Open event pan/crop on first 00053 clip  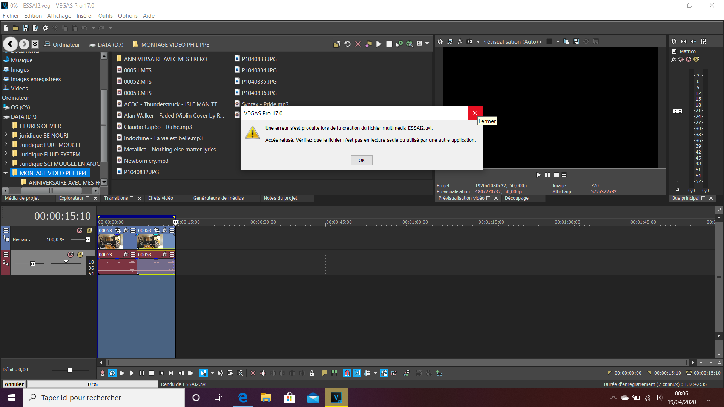point(118,230)
